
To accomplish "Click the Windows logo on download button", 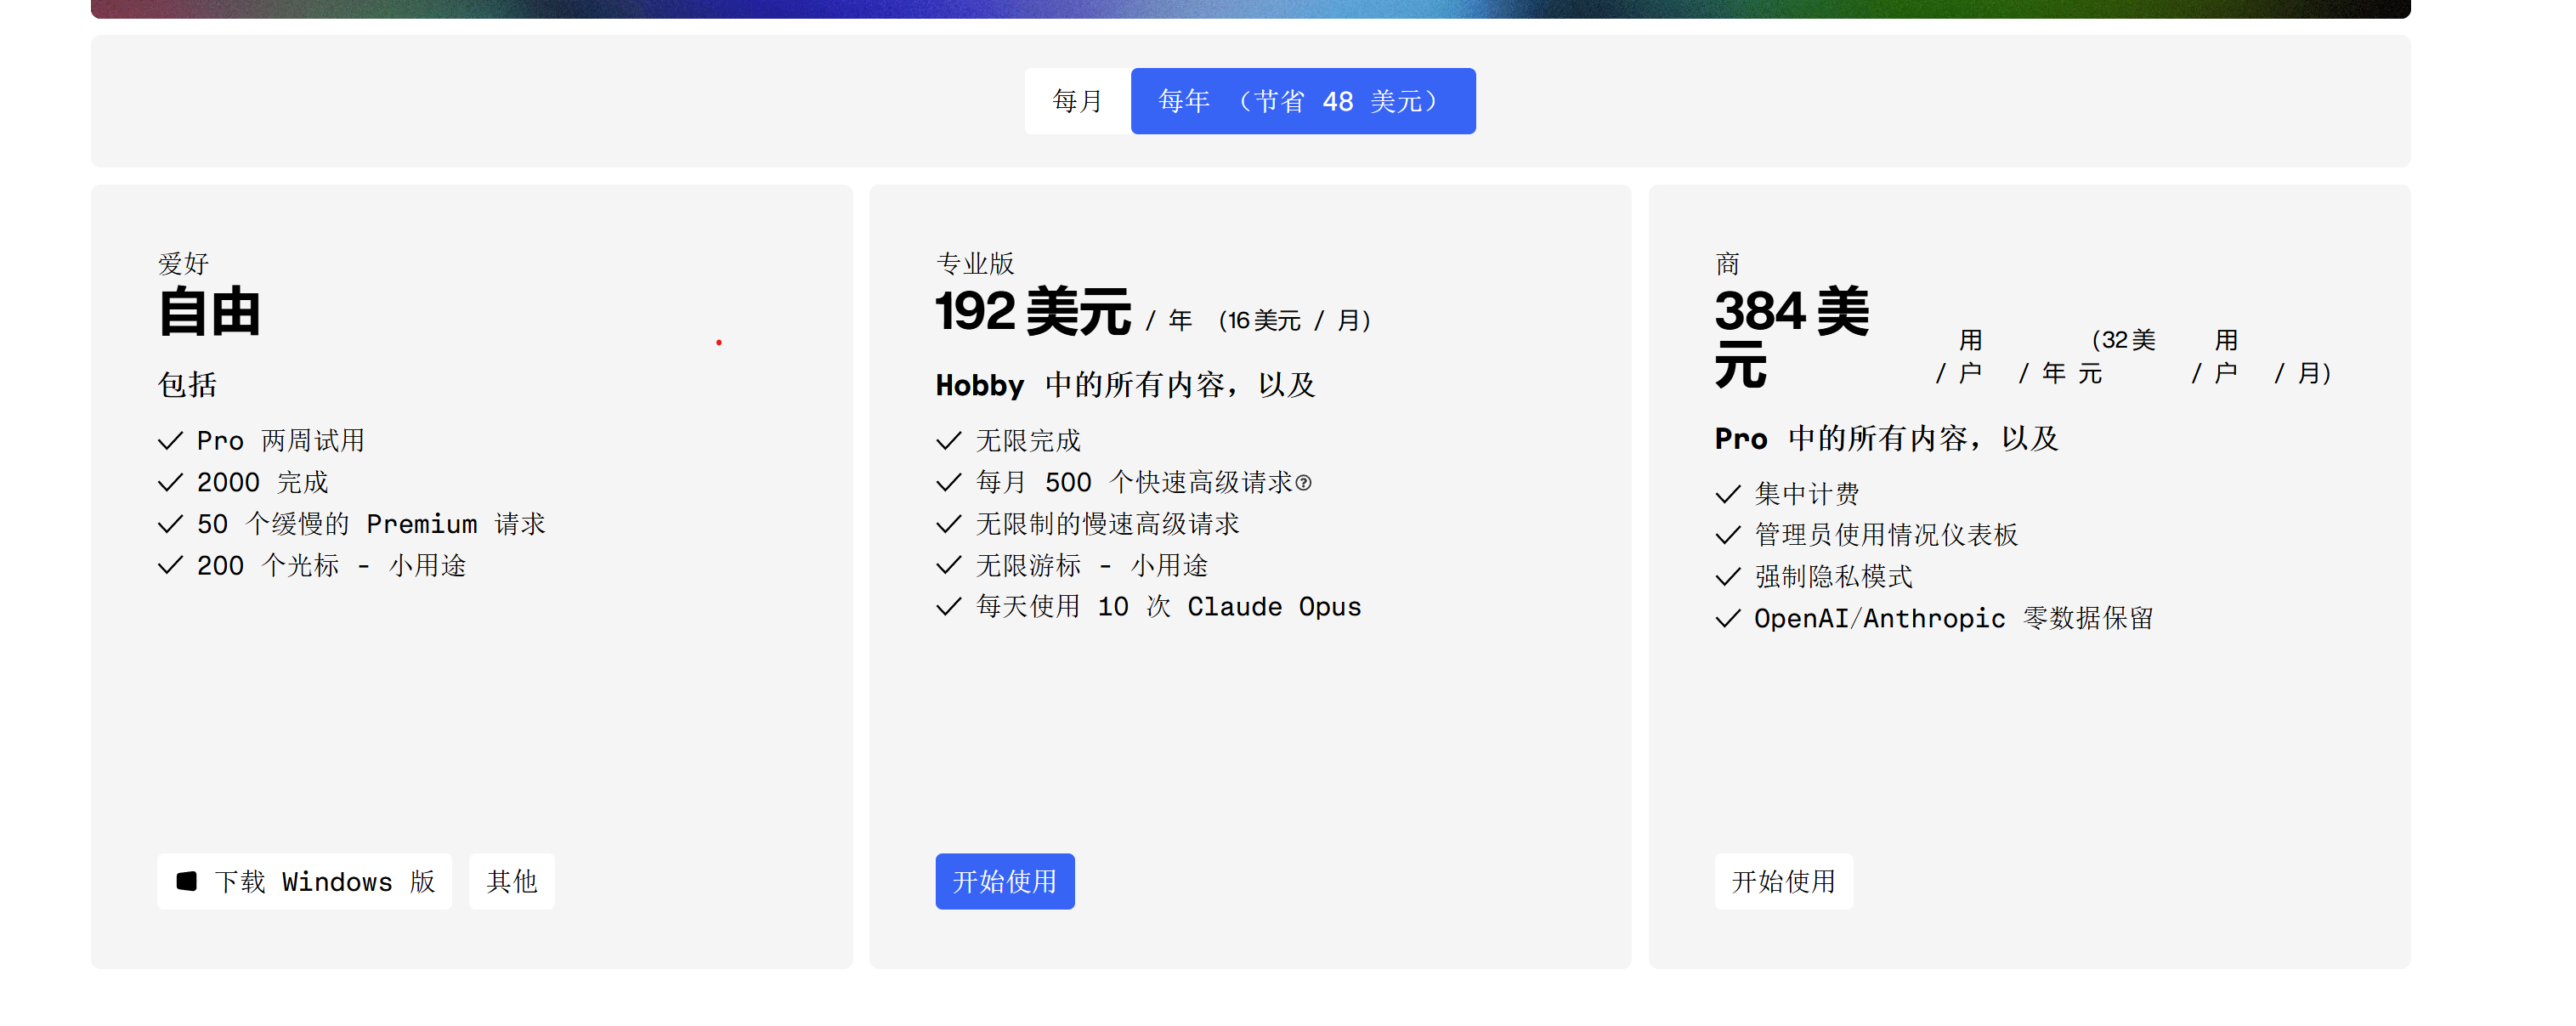I will tap(187, 881).
